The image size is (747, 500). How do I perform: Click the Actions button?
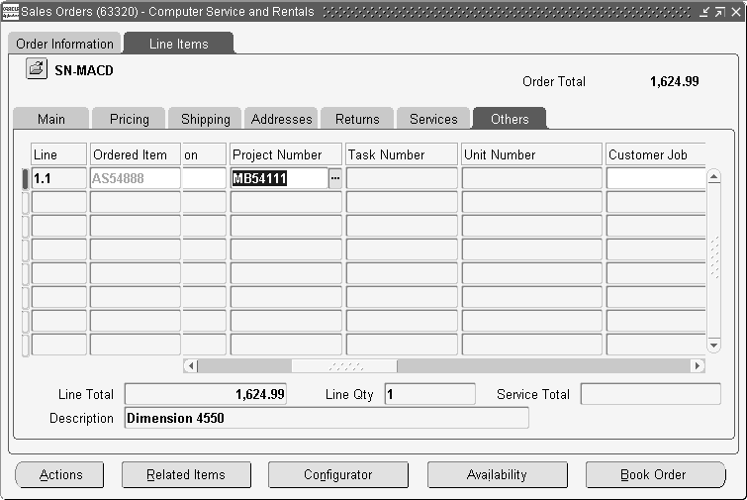click(x=60, y=474)
